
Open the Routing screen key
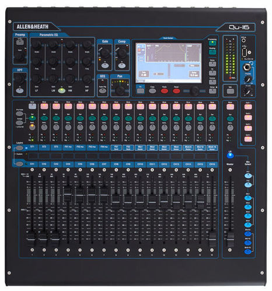click(212, 52)
